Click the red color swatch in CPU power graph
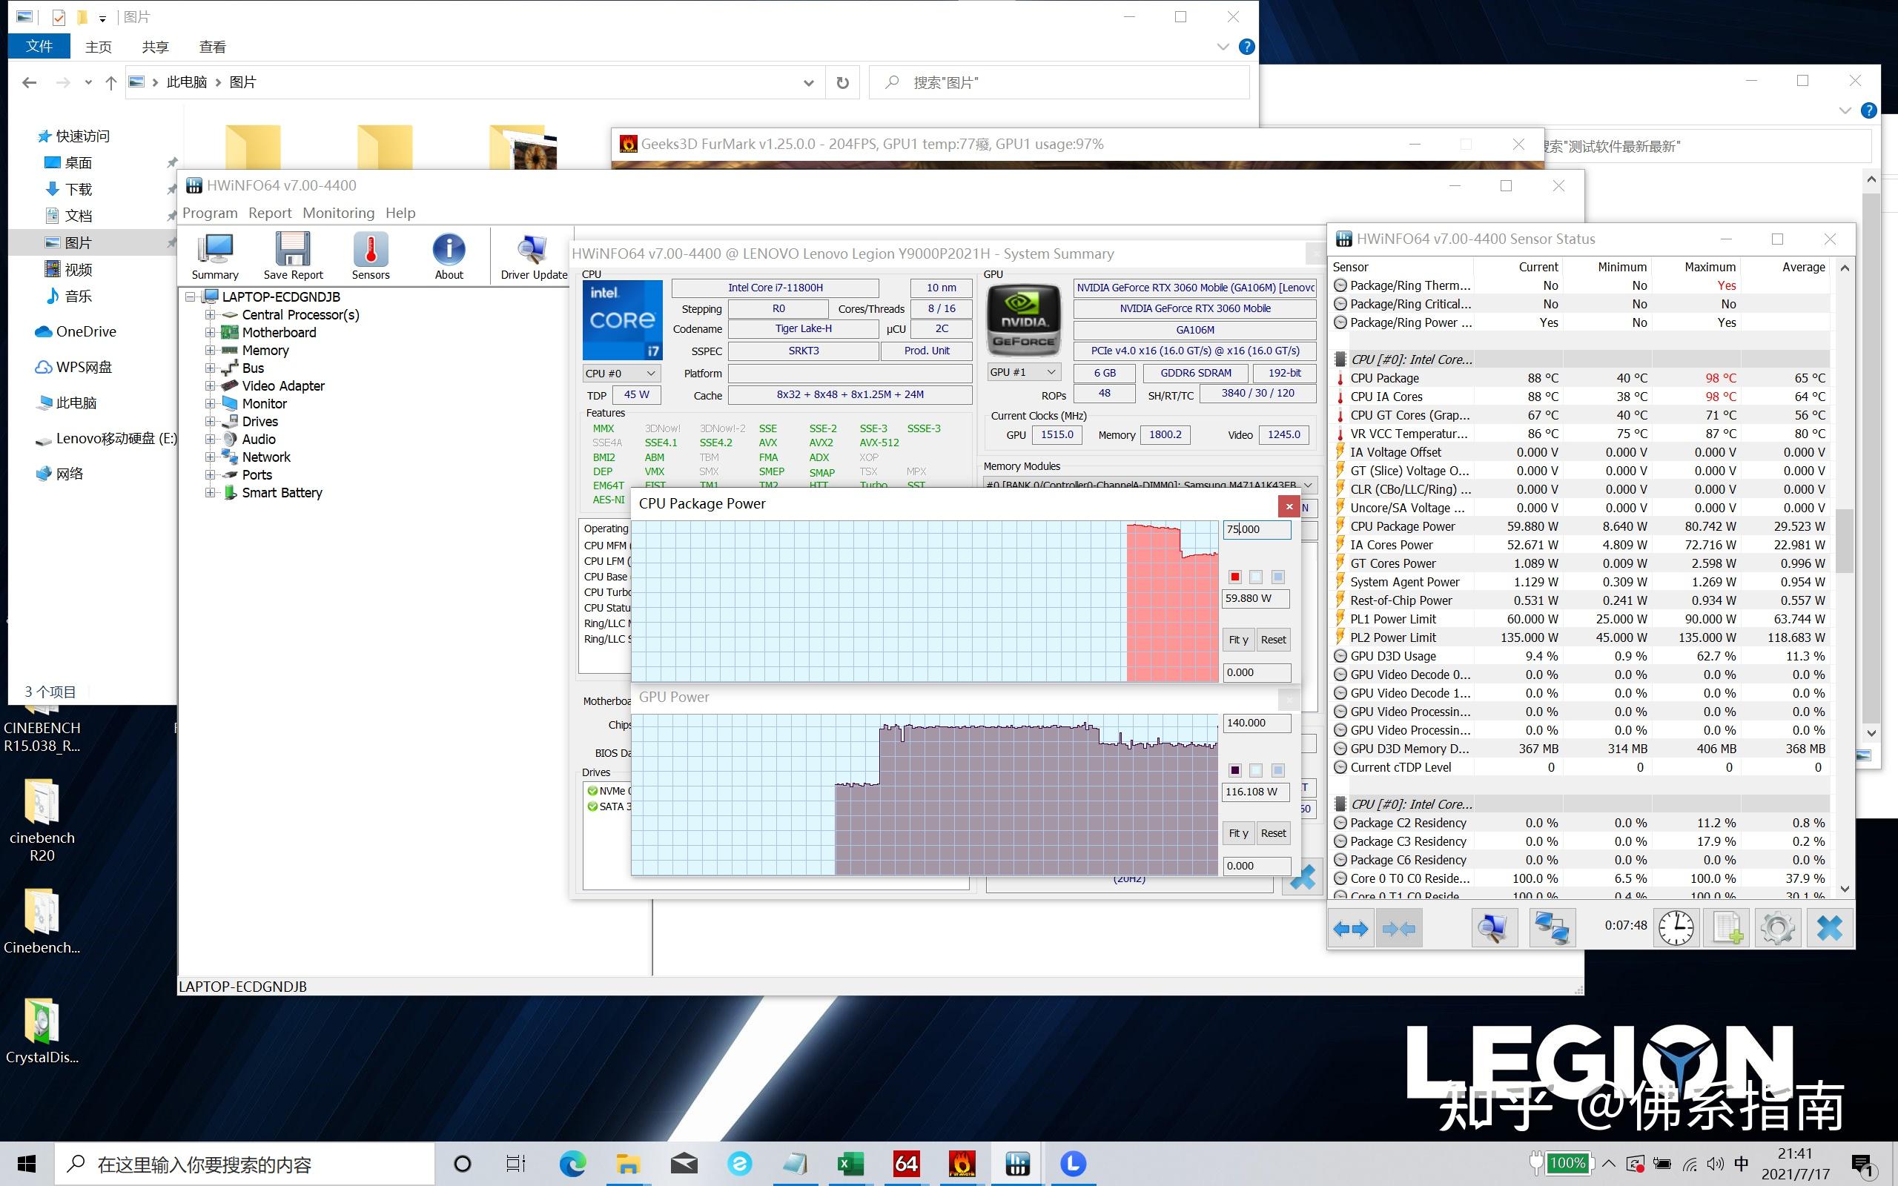 pos(1234,577)
